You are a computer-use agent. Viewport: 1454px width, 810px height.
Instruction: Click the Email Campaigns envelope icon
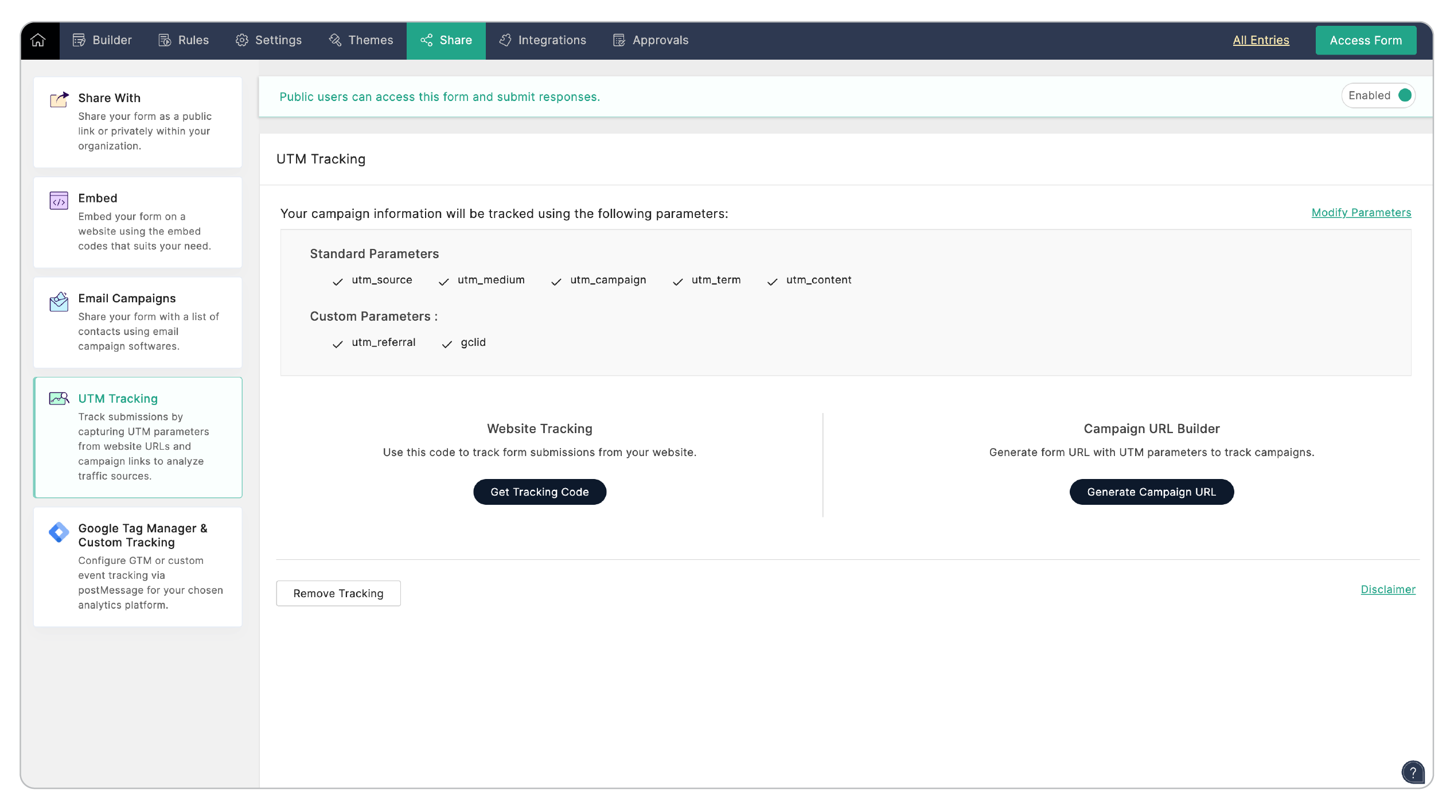click(59, 301)
